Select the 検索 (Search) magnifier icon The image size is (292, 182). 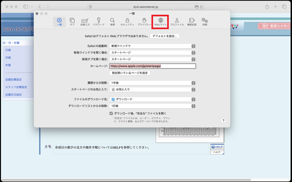point(112,21)
